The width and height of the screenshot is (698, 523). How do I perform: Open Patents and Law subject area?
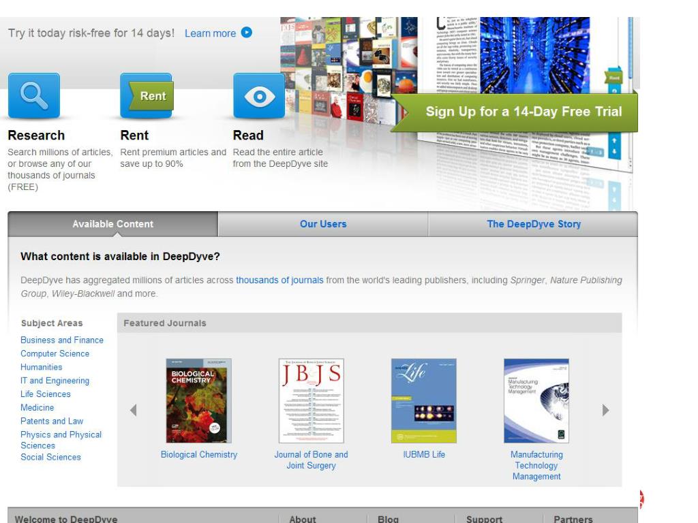click(52, 421)
